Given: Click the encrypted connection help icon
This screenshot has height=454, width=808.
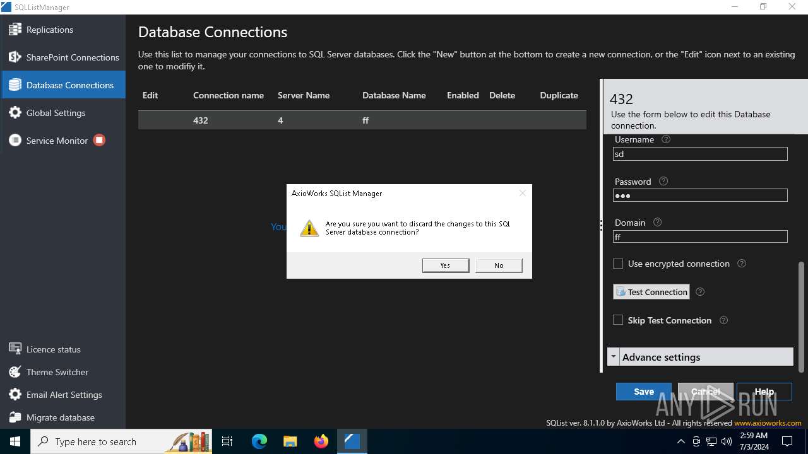Looking at the screenshot, I should (742, 264).
